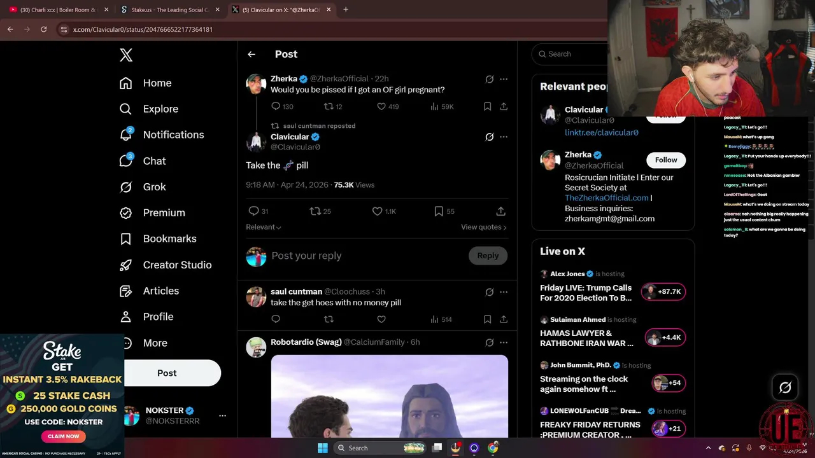
Task: Open Articles in the sidebar
Action: [149, 291]
